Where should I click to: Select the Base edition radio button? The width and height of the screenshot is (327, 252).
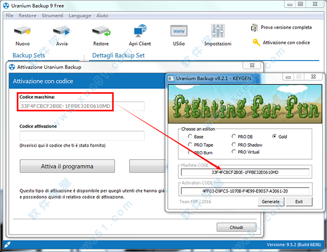click(190, 136)
